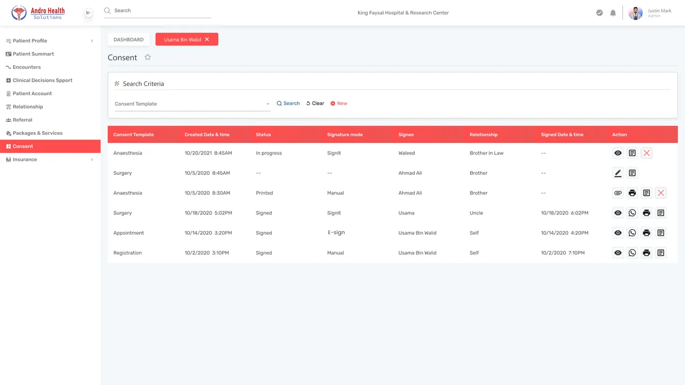
Task: Delete the in-progress Anaesthesia consent
Action: 646,153
